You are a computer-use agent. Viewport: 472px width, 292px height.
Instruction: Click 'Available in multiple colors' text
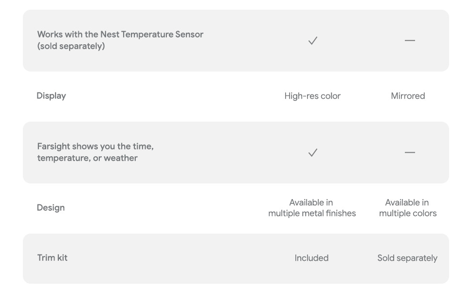tap(408, 208)
